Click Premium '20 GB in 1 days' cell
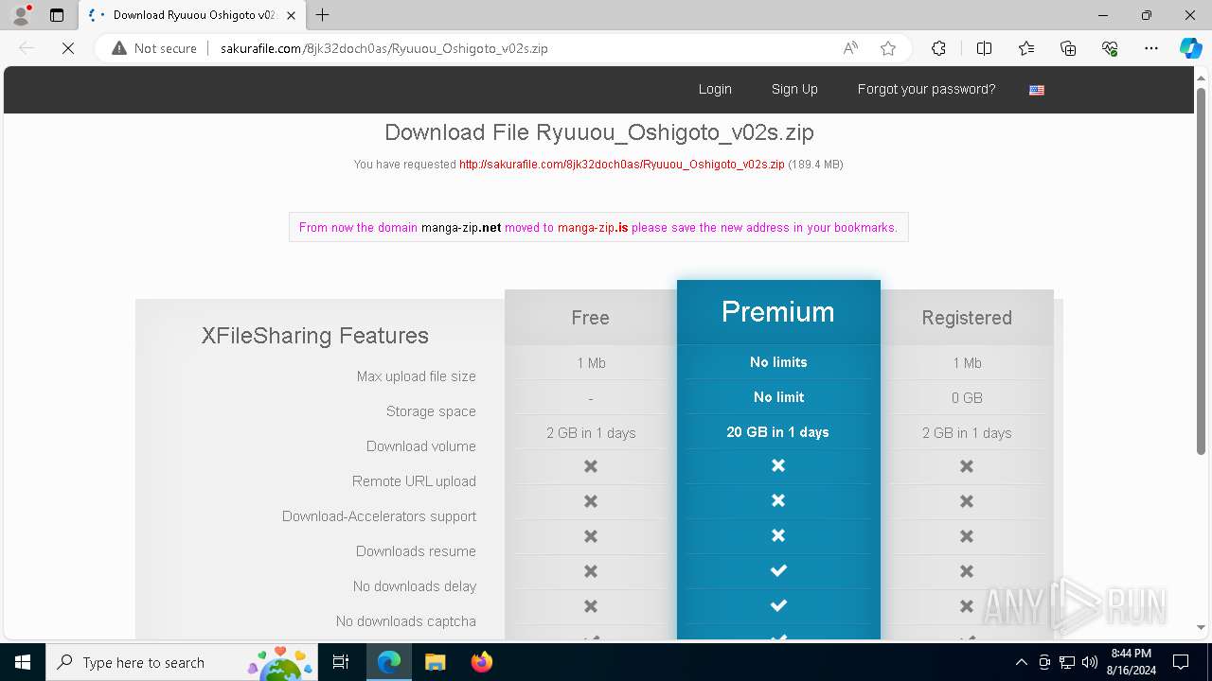 pyautogui.click(x=778, y=432)
